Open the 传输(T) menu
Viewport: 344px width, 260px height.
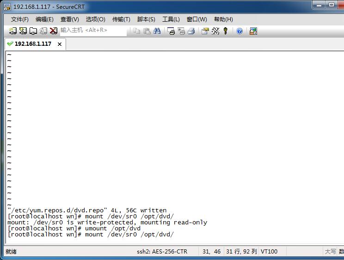pyautogui.click(x=121, y=19)
